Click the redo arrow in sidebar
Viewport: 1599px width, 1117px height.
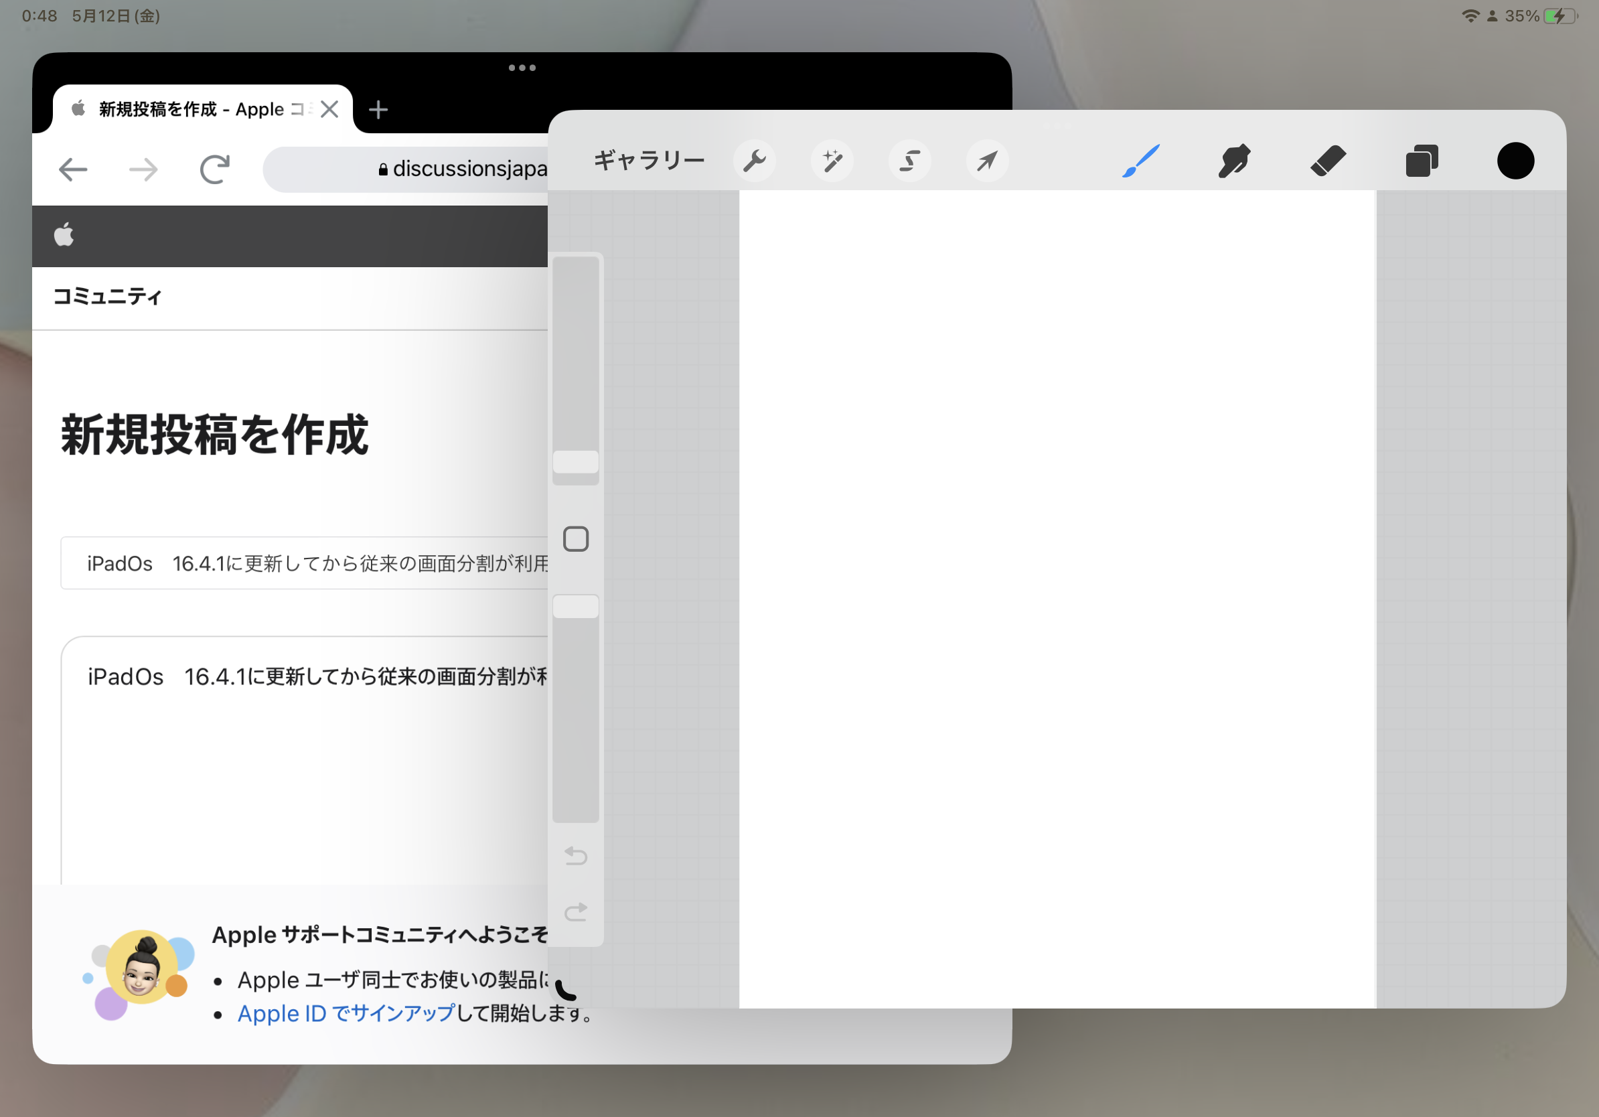[x=576, y=911]
